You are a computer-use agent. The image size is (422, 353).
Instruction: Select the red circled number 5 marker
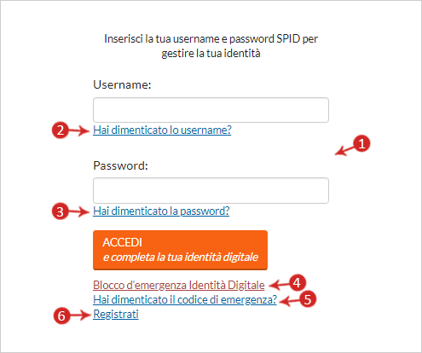coord(307,299)
